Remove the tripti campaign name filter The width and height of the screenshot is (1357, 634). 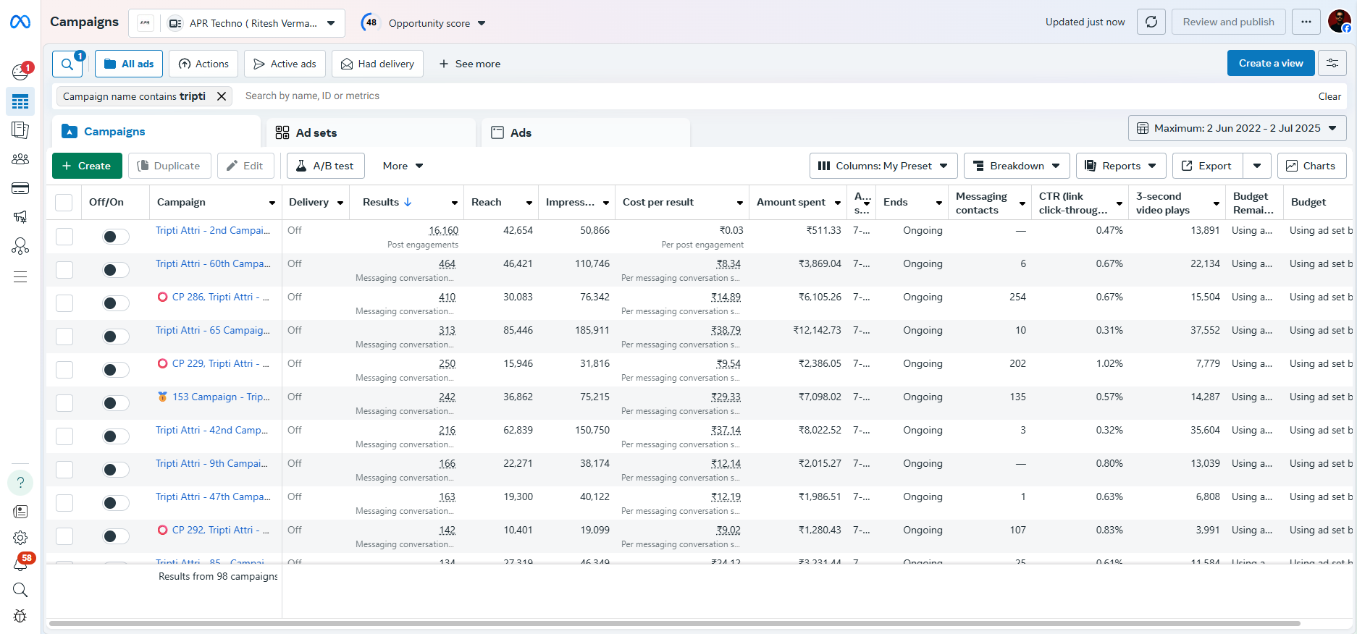(x=222, y=96)
